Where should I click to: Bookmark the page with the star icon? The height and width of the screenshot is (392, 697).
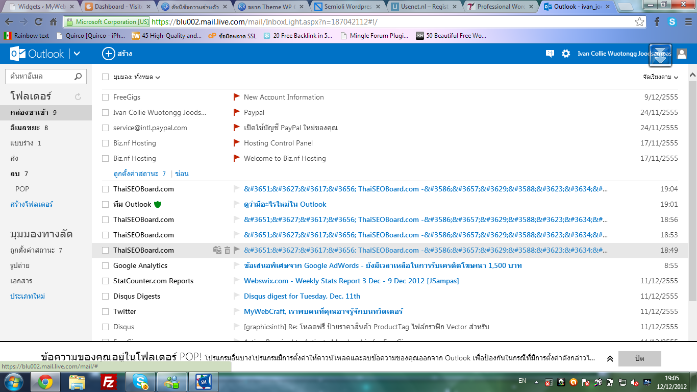tap(639, 22)
